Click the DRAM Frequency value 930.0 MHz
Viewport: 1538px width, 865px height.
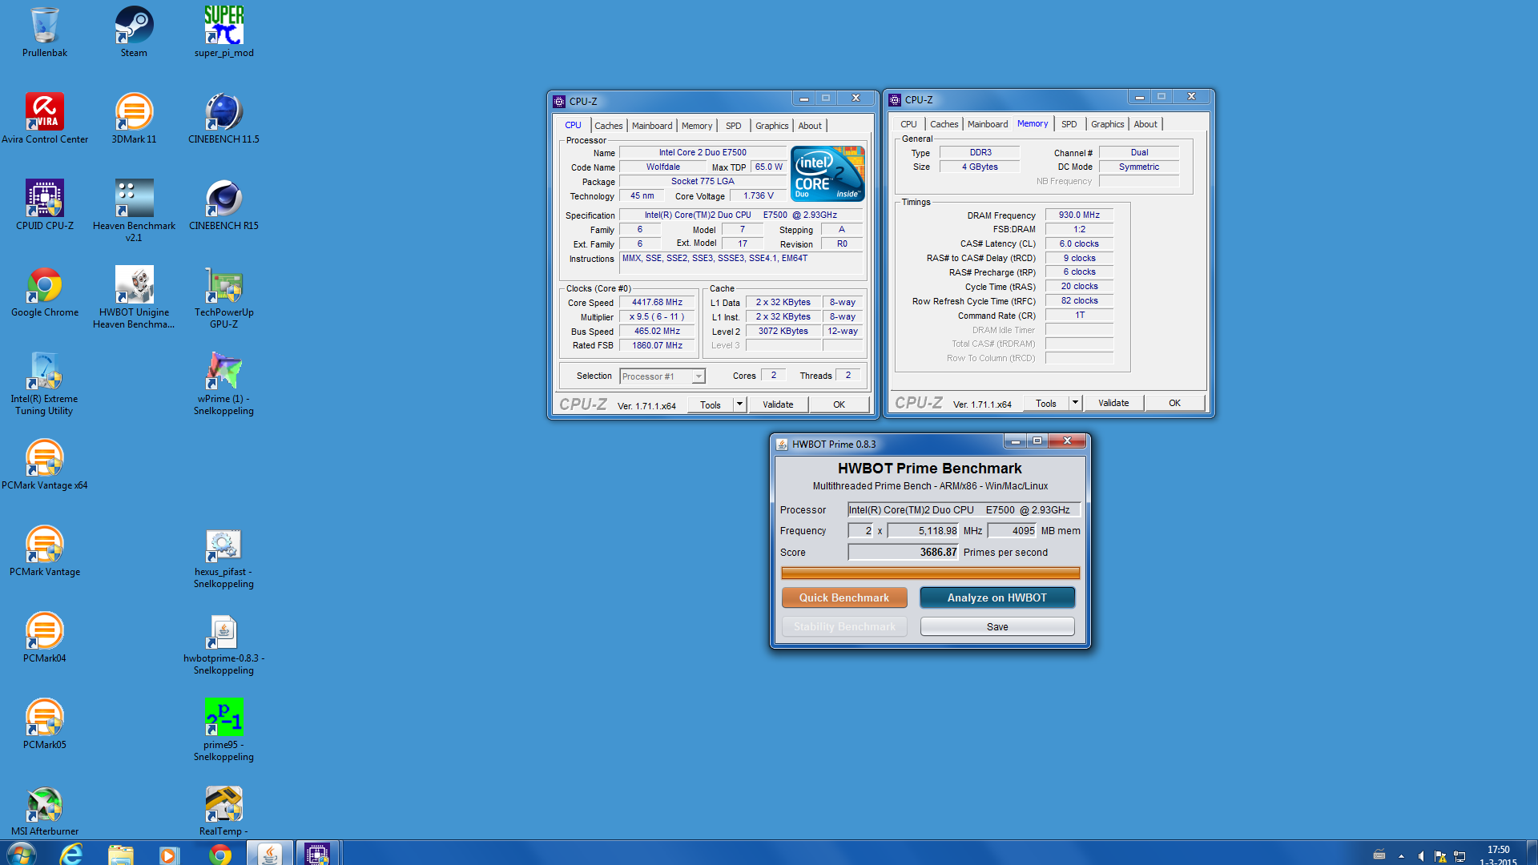point(1079,215)
